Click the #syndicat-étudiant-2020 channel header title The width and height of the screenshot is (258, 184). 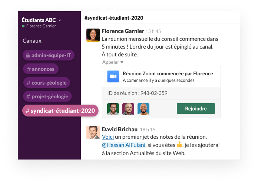(114, 18)
